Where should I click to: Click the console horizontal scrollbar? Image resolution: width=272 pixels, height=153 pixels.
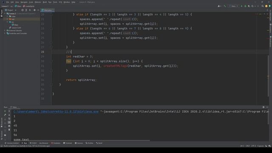point(82,141)
